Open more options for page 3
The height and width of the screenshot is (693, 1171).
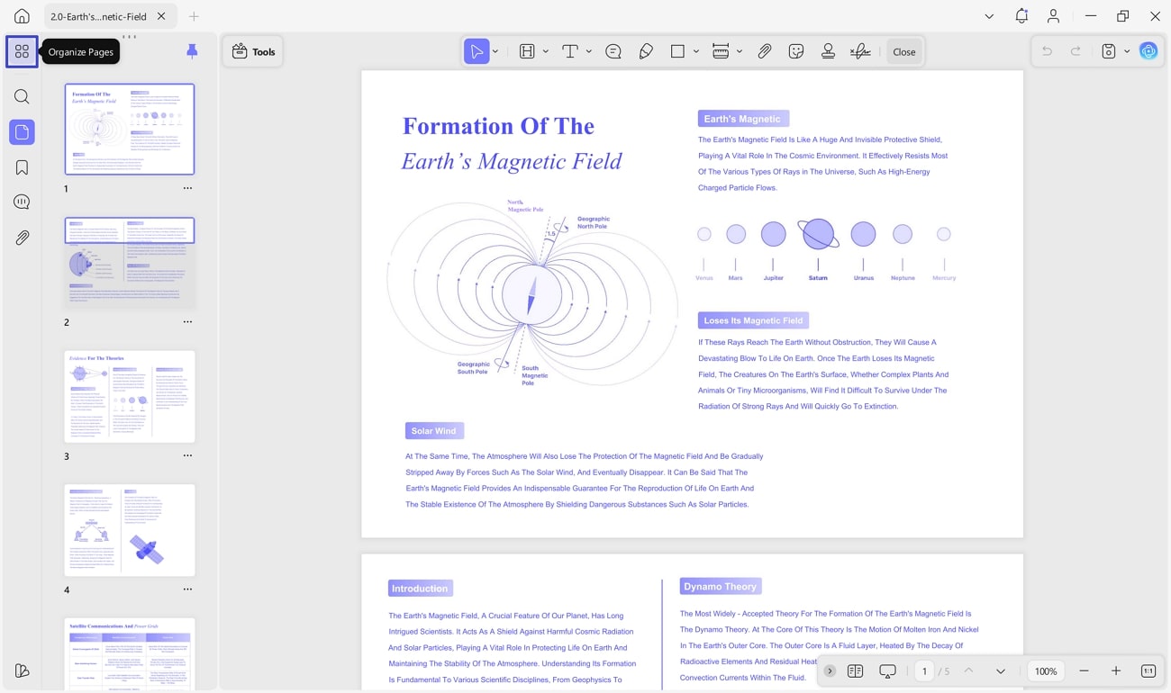(x=187, y=456)
